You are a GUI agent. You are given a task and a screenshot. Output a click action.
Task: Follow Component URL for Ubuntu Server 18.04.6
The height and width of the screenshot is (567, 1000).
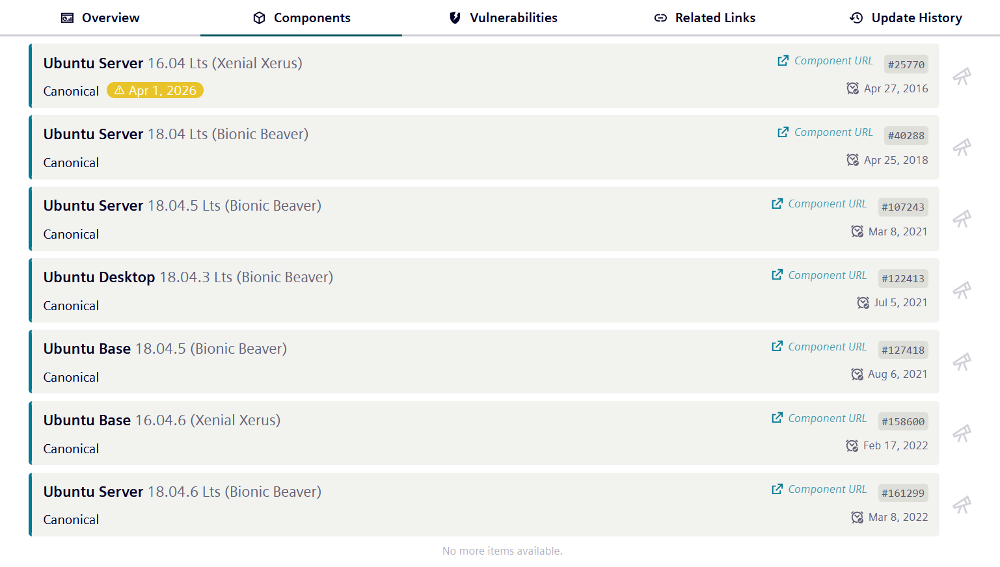pos(827,489)
